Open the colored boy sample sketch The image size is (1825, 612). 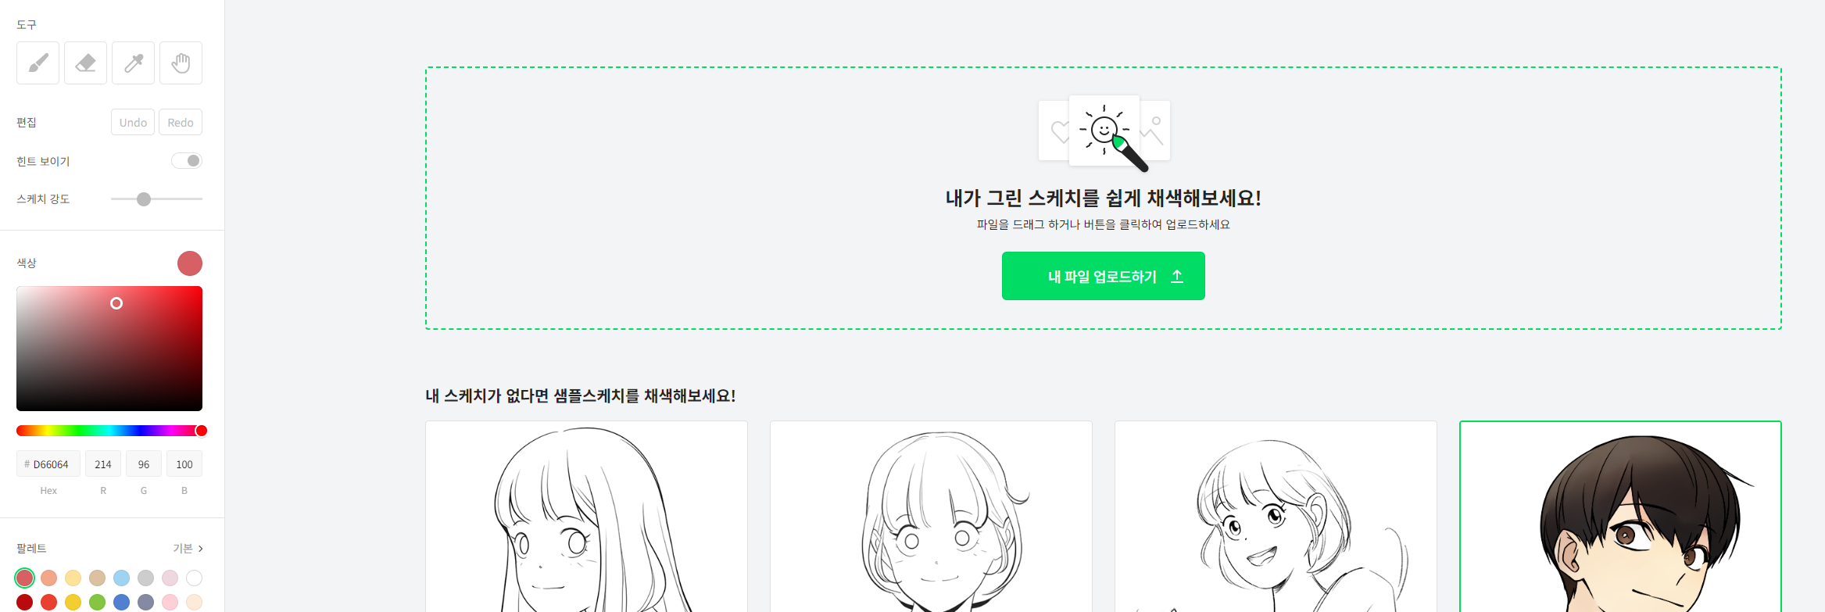[x=1620, y=517]
